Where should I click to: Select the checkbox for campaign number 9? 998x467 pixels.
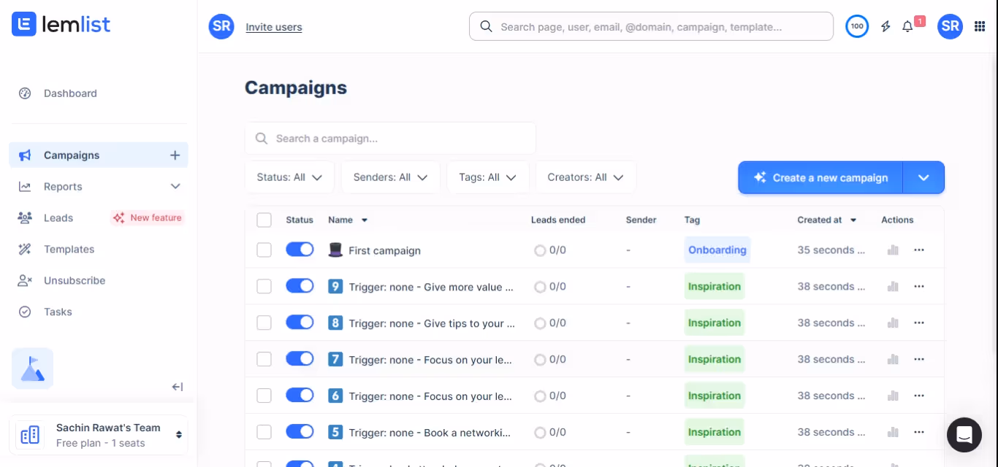pyautogui.click(x=264, y=285)
